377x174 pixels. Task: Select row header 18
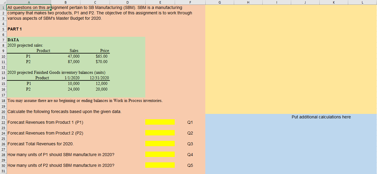pyautogui.click(x=3, y=101)
